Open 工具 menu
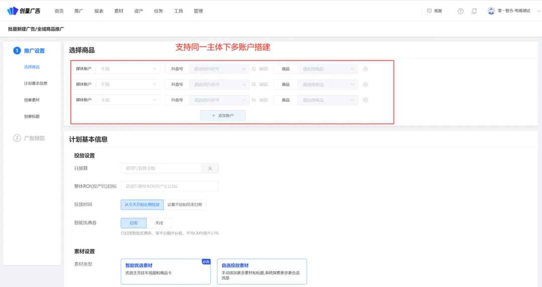This screenshot has height=287, width=542. pos(178,11)
